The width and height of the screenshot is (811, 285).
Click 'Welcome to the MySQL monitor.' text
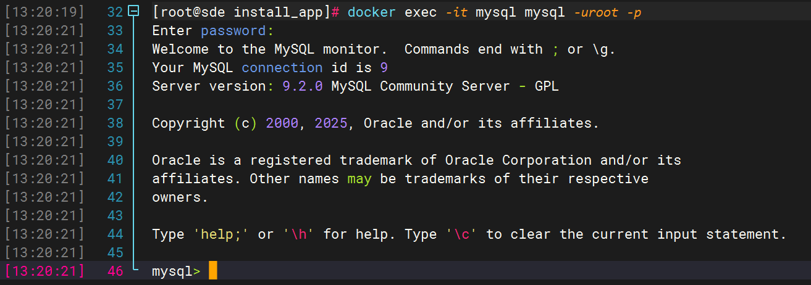pyautogui.click(x=270, y=49)
